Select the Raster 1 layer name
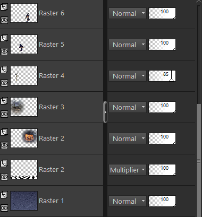This screenshot has width=202, height=217. pyautogui.click(x=52, y=201)
